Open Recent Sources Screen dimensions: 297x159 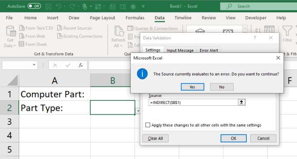(74, 28)
